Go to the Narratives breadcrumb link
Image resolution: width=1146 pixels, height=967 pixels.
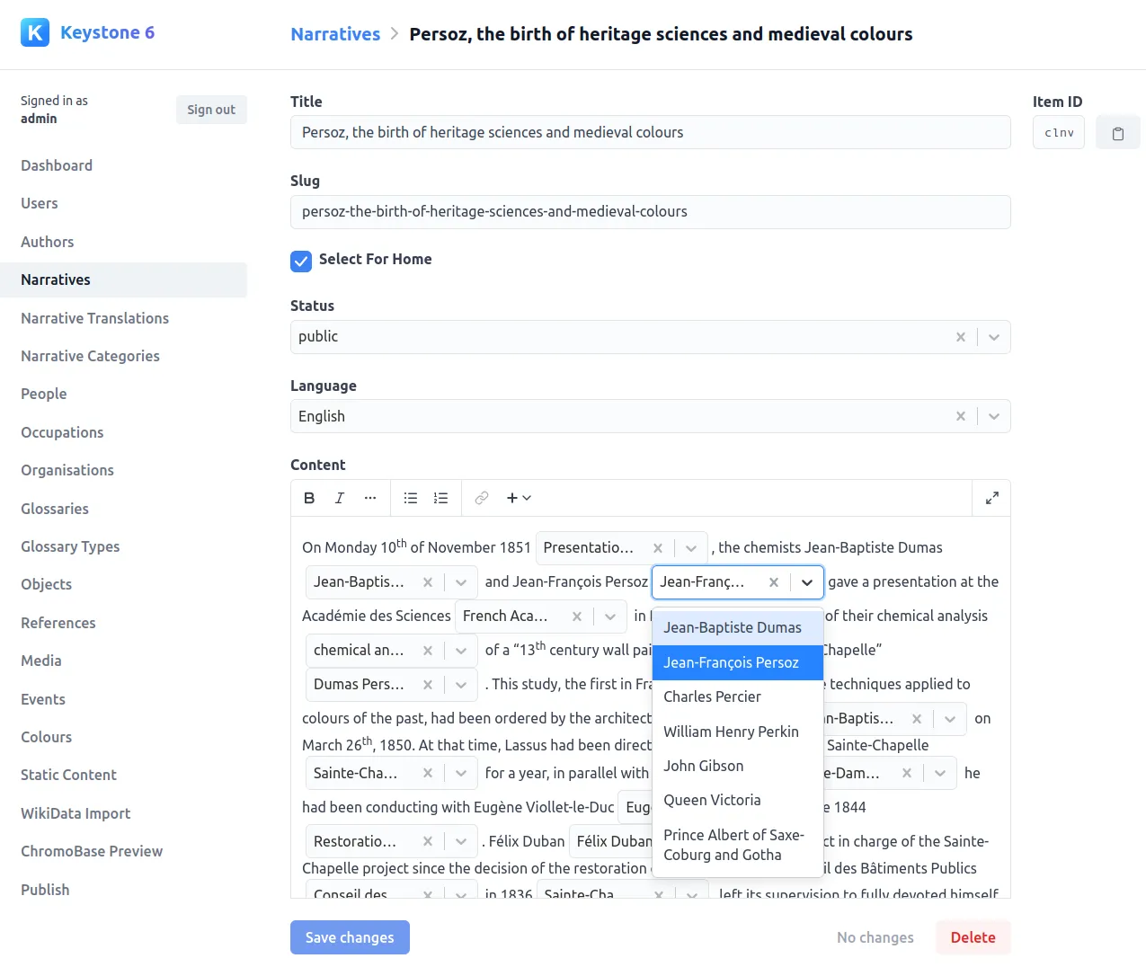tap(335, 34)
